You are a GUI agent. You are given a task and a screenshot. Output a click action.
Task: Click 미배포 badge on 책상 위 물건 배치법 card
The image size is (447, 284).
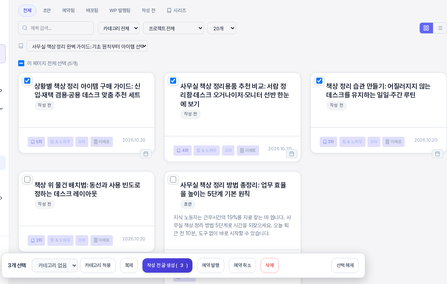[102, 240]
